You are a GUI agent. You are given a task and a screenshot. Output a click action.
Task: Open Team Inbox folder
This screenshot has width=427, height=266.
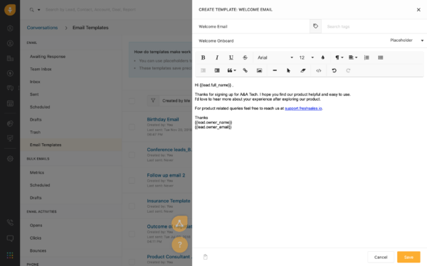(x=41, y=70)
